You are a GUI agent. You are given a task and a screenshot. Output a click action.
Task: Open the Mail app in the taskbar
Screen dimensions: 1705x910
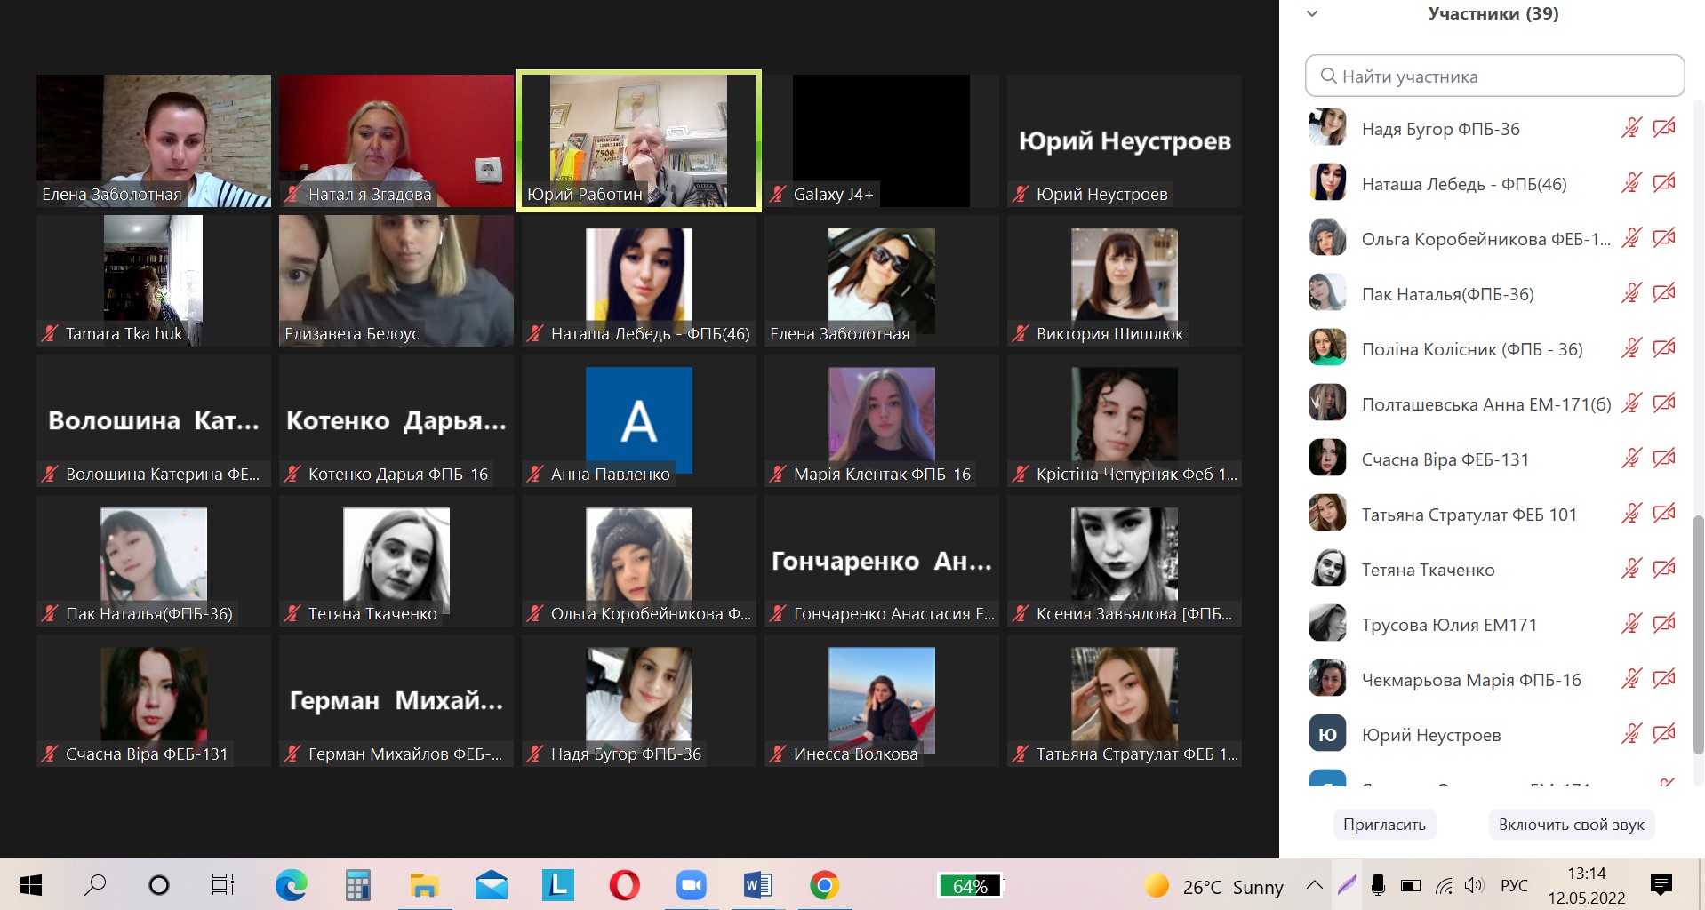click(x=491, y=885)
